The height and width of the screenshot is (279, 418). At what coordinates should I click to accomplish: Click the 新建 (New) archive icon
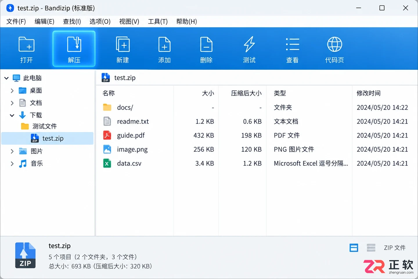coord(122,44)
